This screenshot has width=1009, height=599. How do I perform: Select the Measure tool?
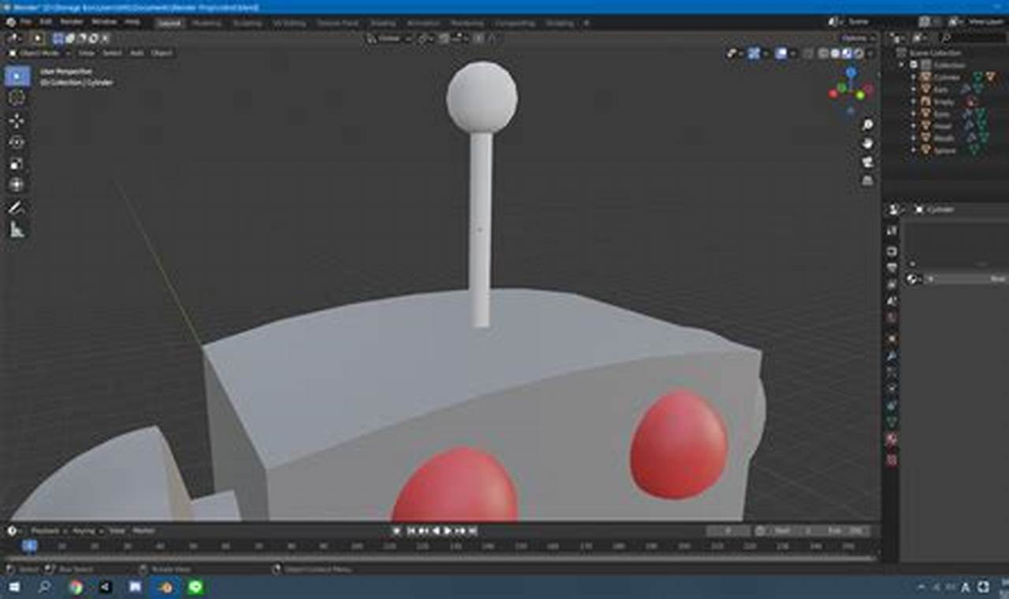point(17,230)
